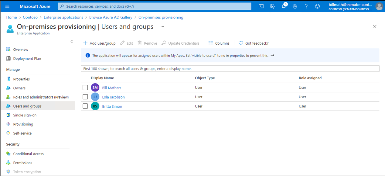Click the Provisioning icon
The height and width of the screenshot is (176, 385).
[9, 124]
